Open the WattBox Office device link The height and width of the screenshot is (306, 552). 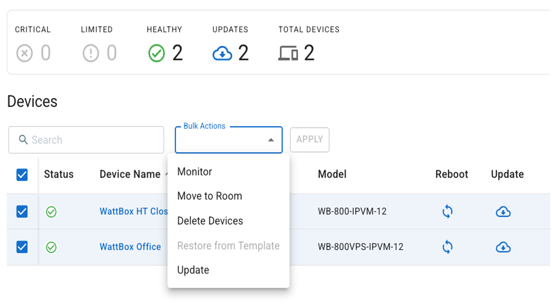tap(130, 247)
